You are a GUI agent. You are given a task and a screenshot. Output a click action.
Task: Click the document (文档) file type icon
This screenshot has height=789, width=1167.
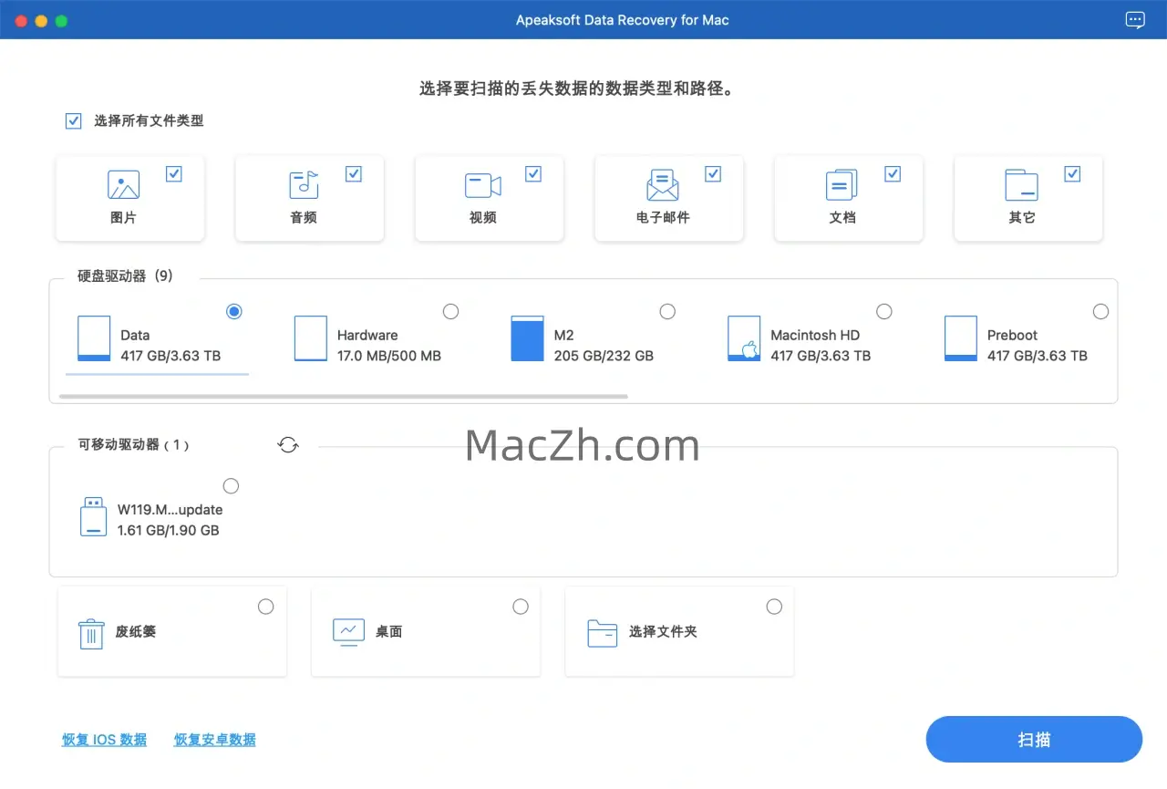point(842,185)
